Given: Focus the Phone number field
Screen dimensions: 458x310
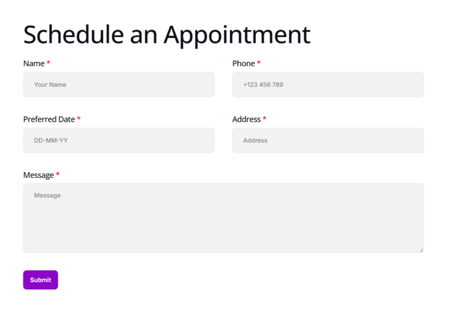Looking at the screenshot, I should pyautogui.click(x=327, y=85).
